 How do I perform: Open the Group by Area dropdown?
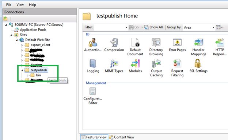213,27
